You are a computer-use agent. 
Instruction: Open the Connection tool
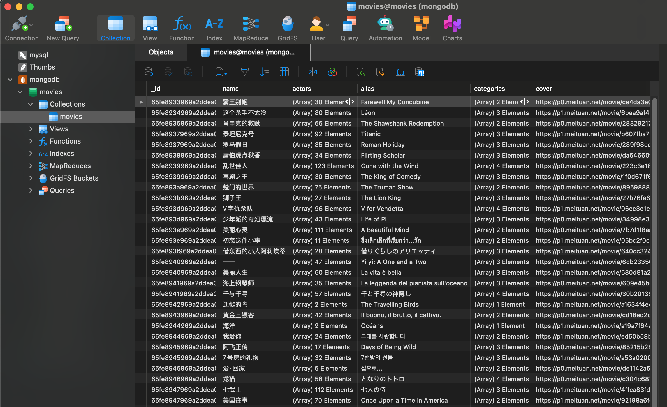[x=22, y=29]
